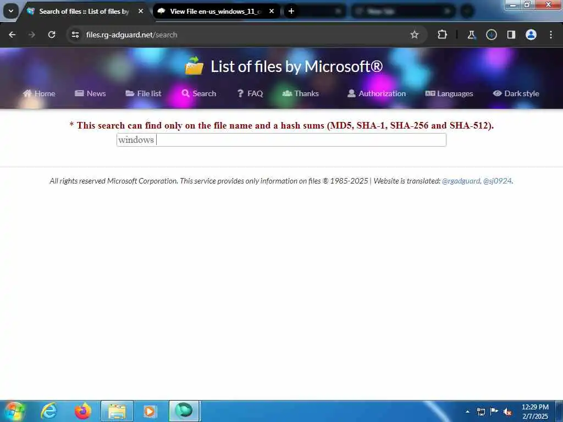This screenshot has width=563, height=422.
Task: Open the Chrome three-dot menu
Action: tap(551, 35)
